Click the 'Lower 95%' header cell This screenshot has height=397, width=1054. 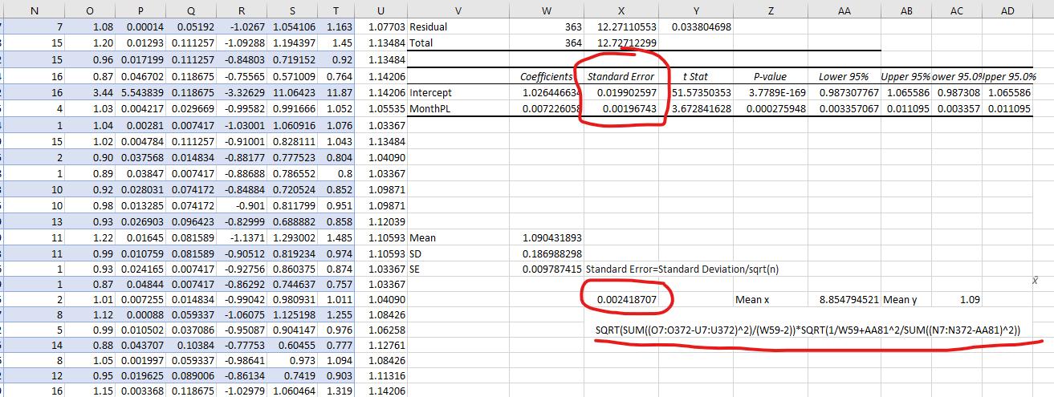[844, 76]
